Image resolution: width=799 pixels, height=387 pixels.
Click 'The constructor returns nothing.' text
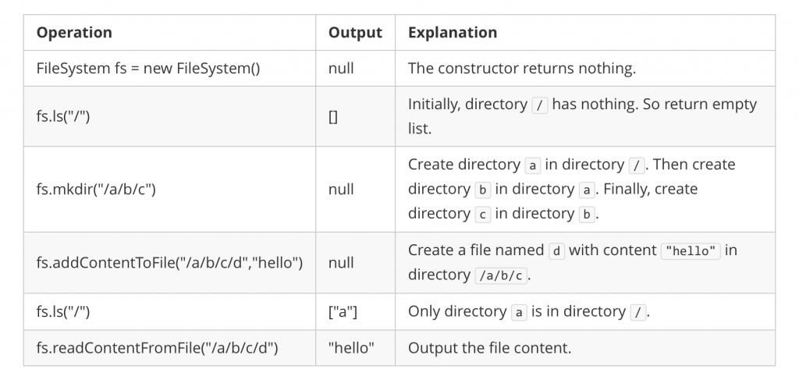coord(521,69)
